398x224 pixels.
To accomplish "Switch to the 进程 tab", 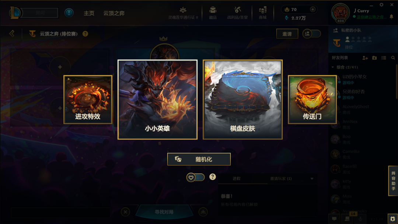I will pyautogui.click(x=236, y=179).
